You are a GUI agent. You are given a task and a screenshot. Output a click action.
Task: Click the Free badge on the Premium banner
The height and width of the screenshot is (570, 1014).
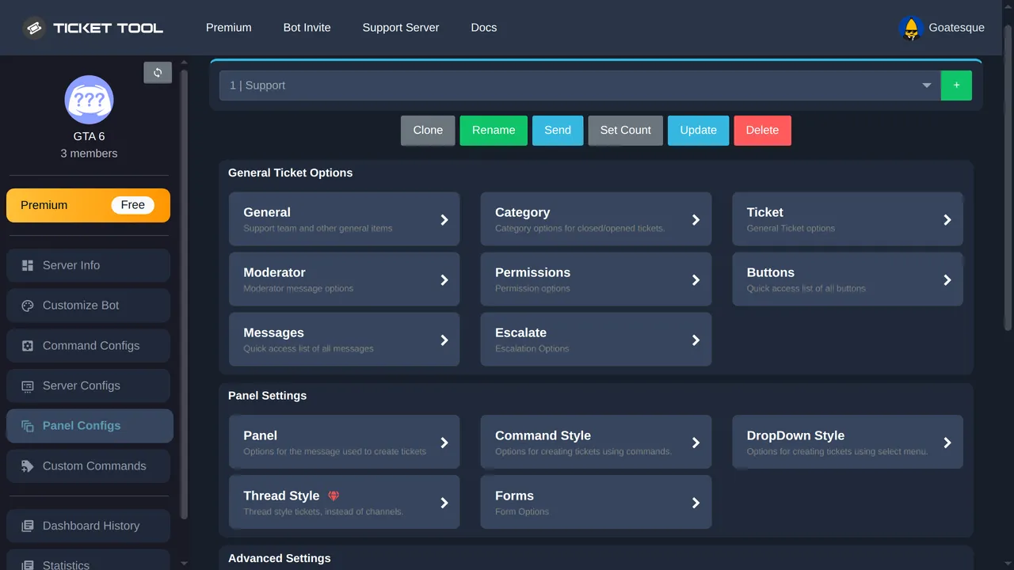133,205
